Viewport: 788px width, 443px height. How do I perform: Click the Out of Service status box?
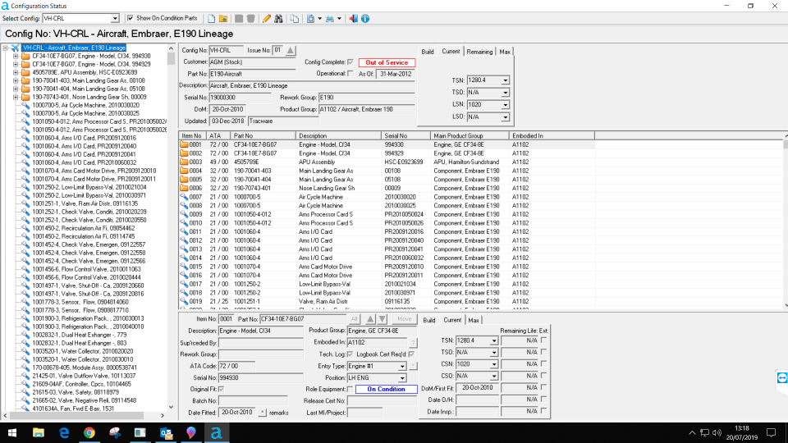(x=387, y=62)
